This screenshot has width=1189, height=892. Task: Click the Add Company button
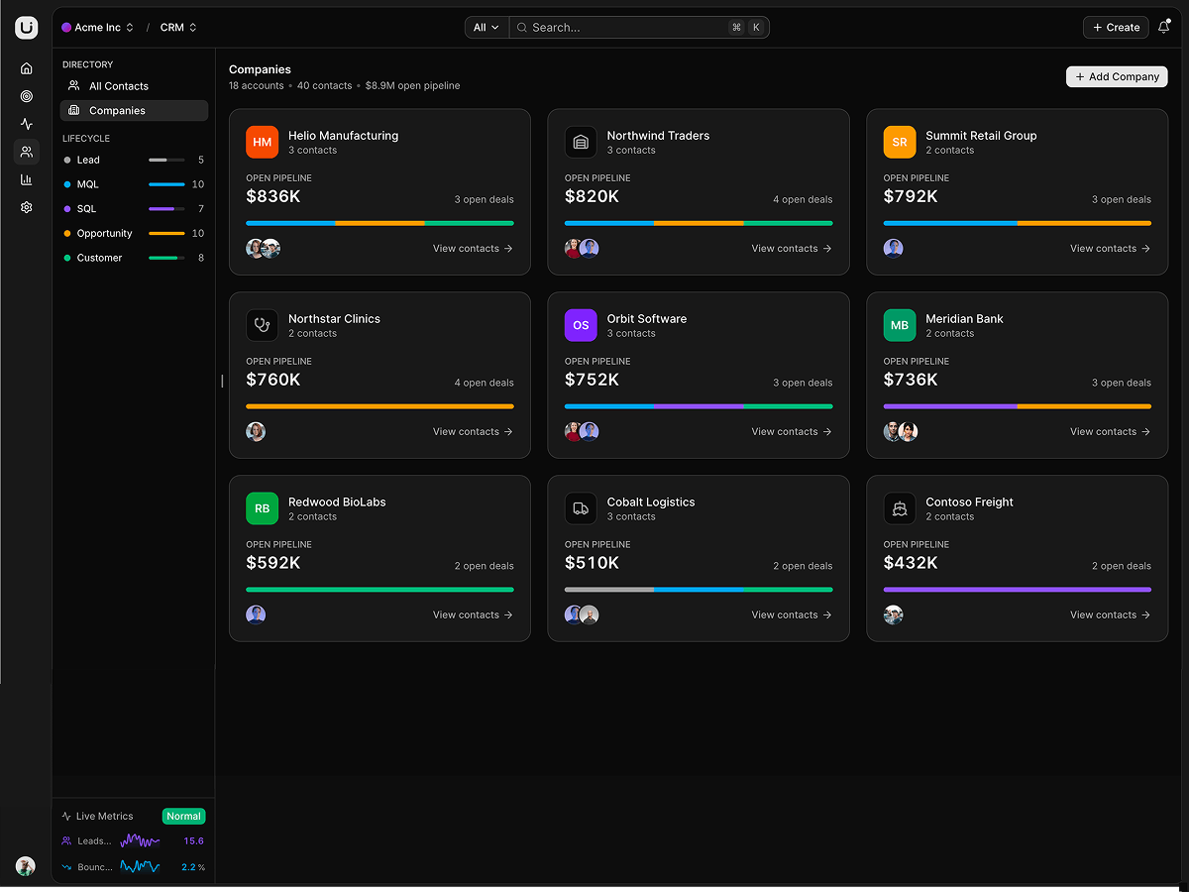point(1117,76)
